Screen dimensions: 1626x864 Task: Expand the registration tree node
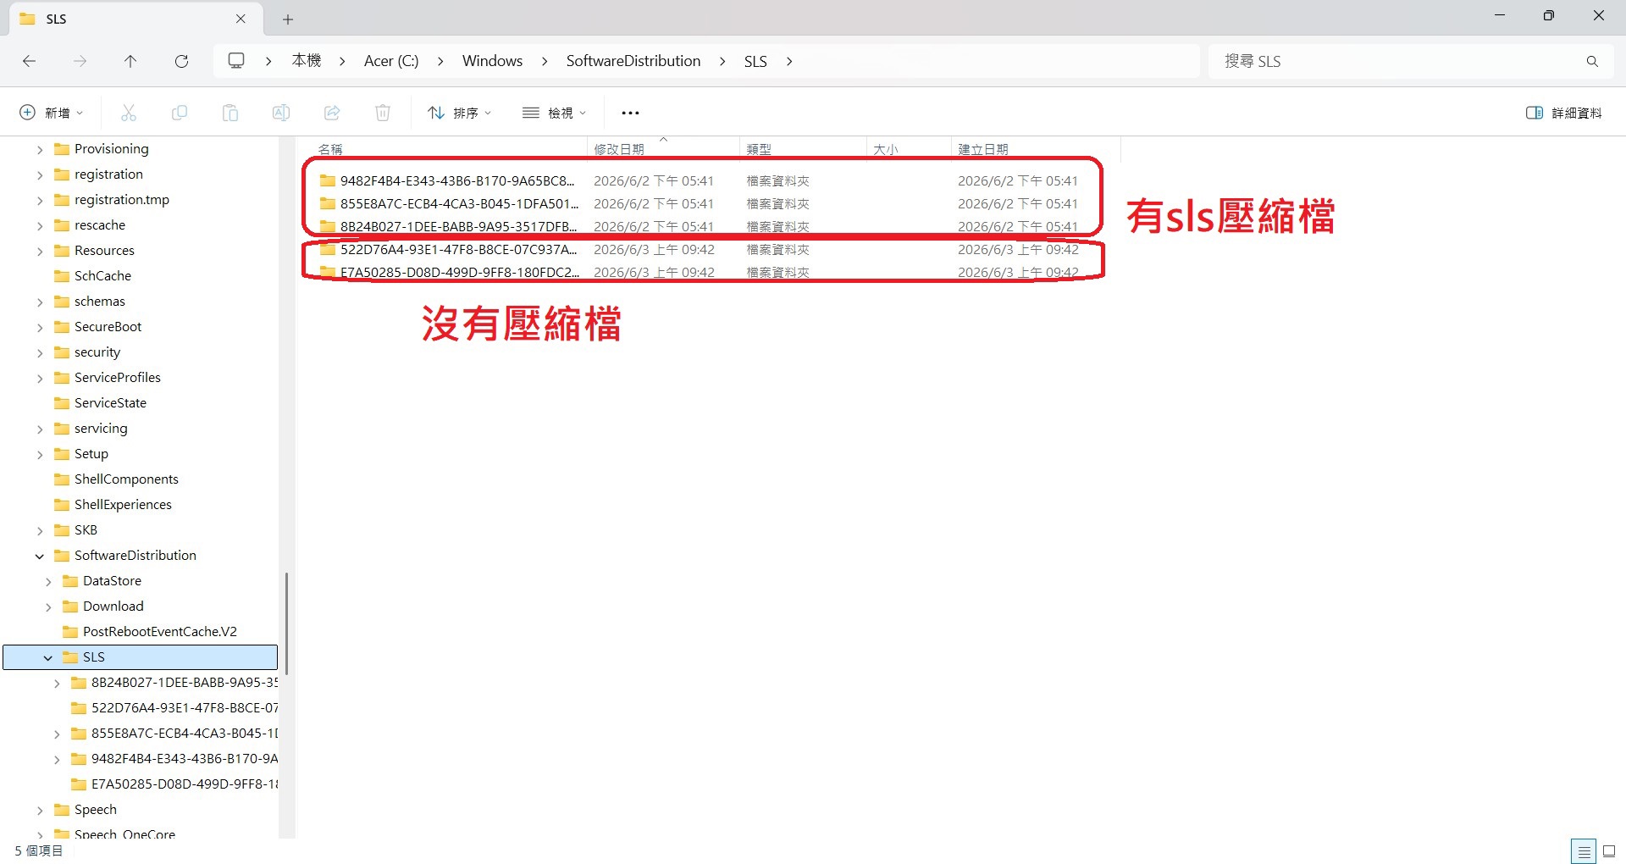tap(40, 174)
